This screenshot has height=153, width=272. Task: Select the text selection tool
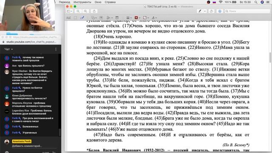(68, 18)
